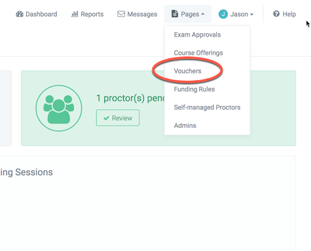Click the Messages envelope icon
Viewport: 311px width, 251px height.
point(121,14)
